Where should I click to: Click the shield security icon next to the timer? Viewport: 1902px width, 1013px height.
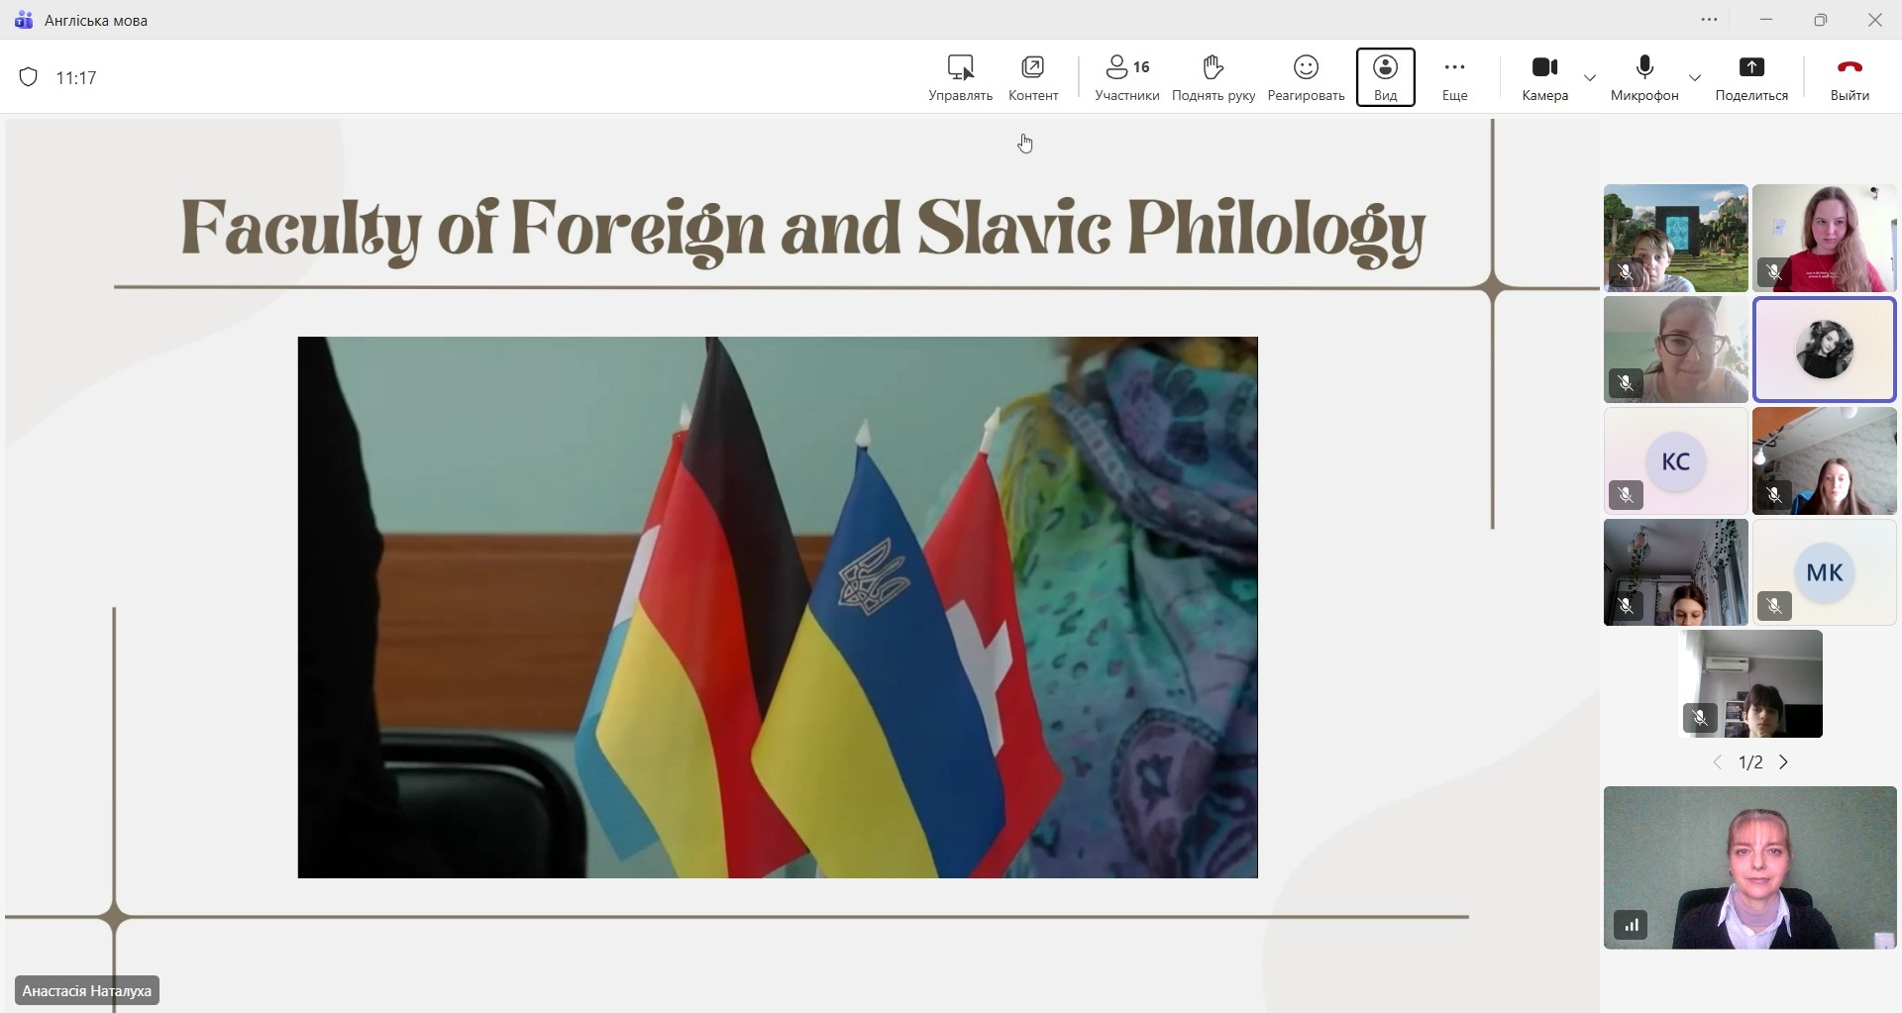29,77
